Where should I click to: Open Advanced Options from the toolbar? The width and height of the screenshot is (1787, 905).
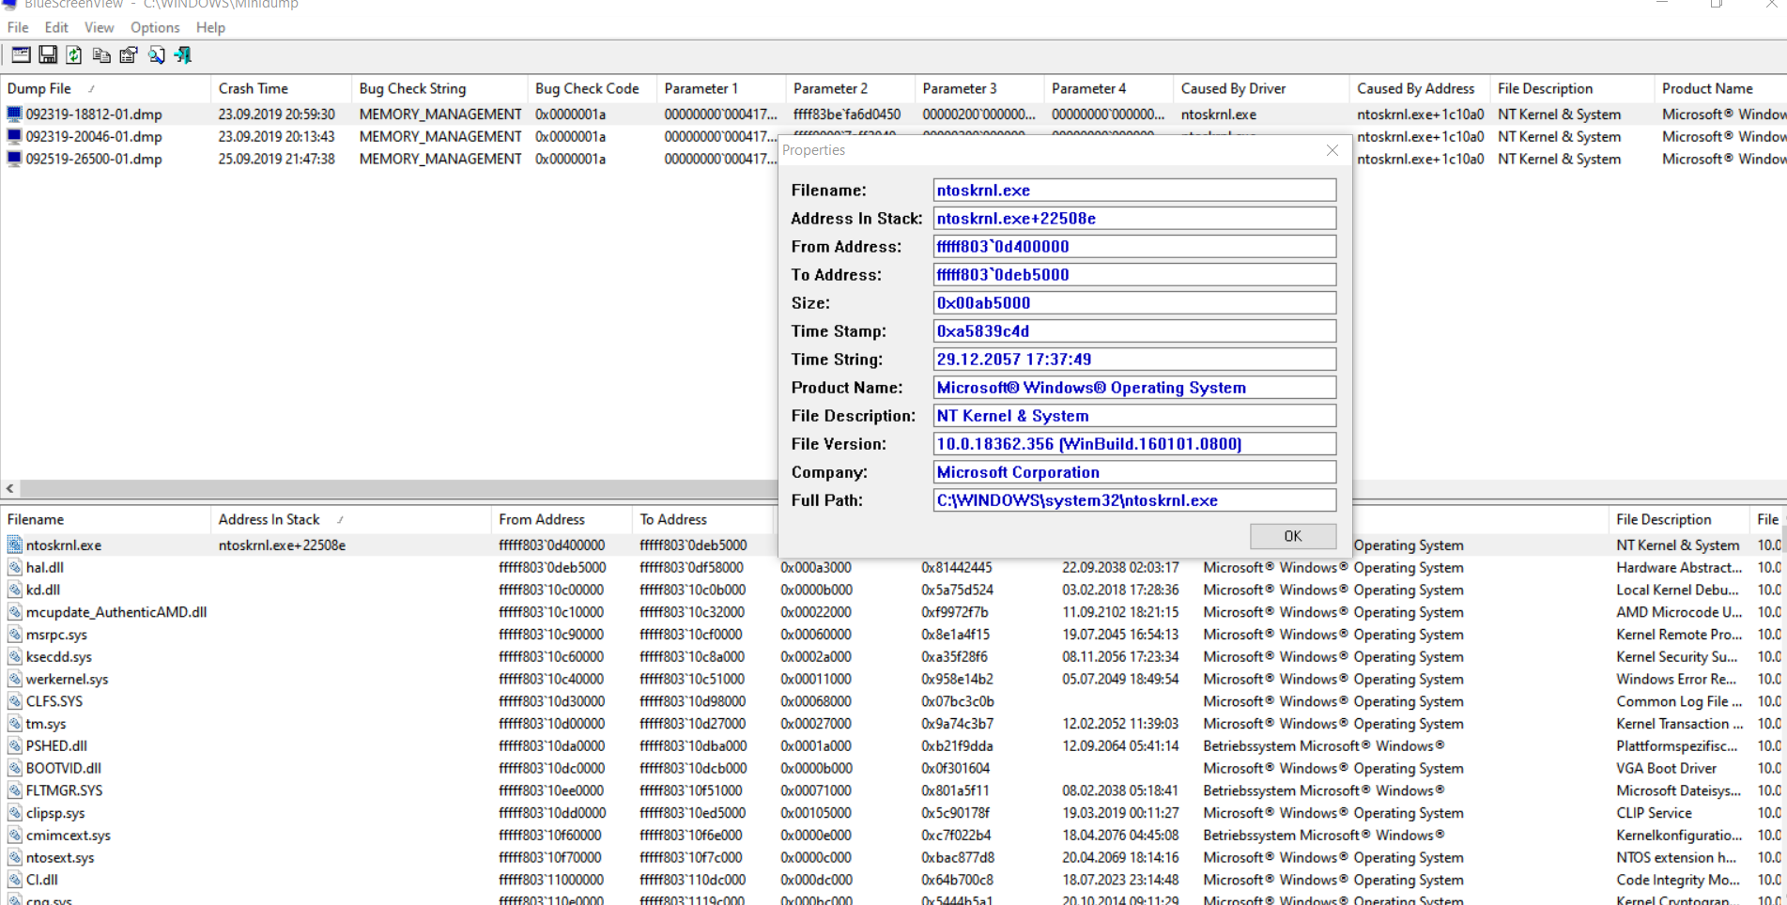coord(21,55)
